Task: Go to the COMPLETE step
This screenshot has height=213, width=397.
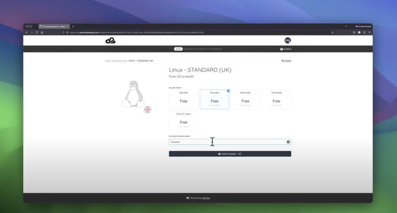Action: [x=217, y=49]
